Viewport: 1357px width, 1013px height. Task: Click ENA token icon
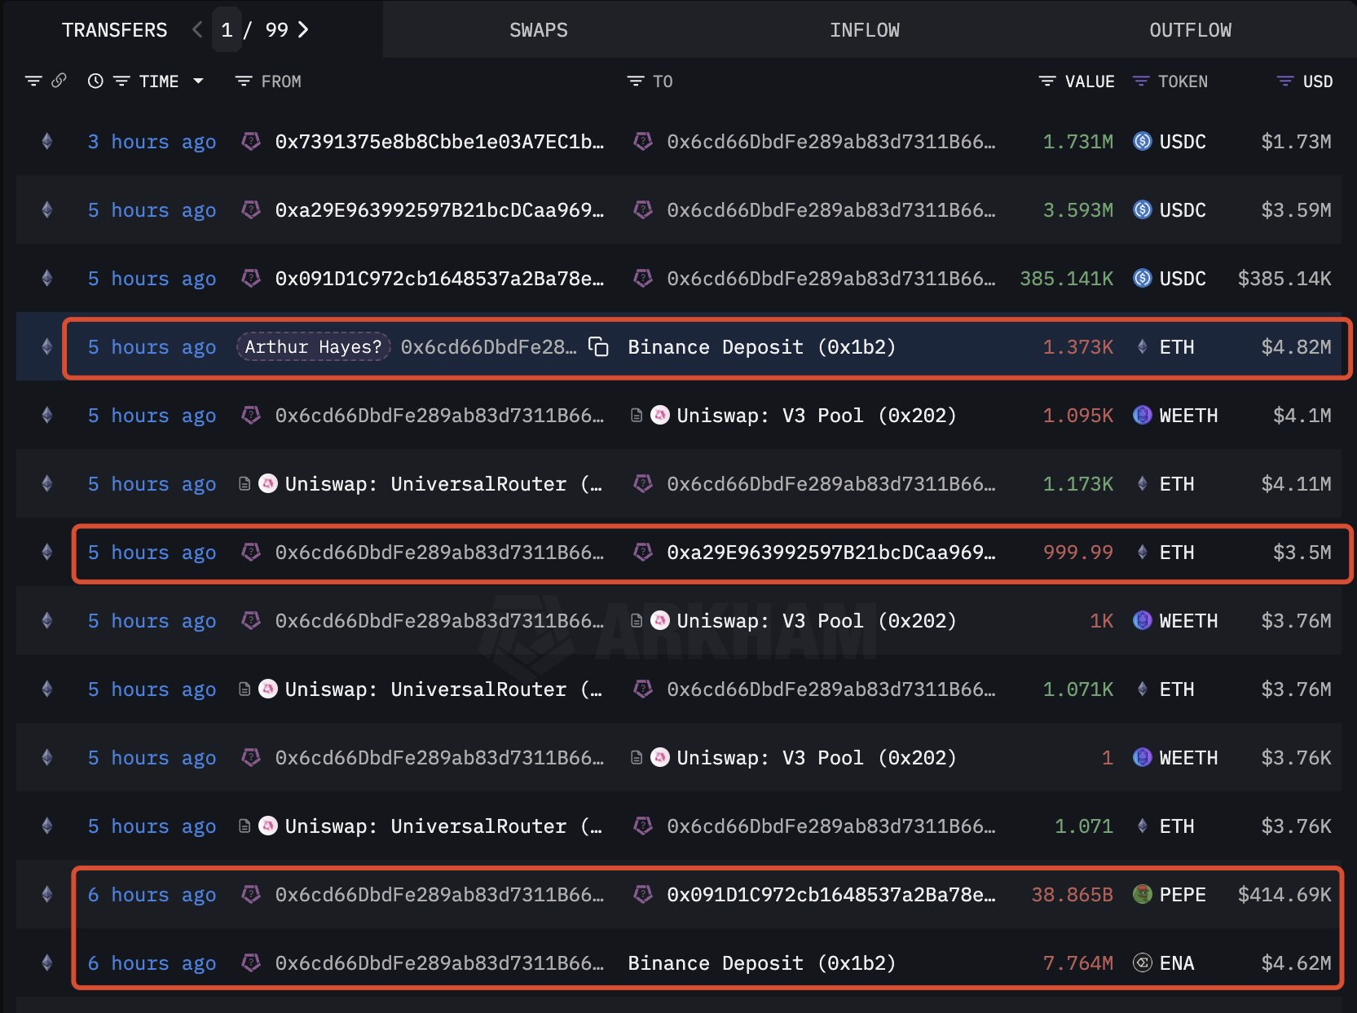coord(1143,963)
